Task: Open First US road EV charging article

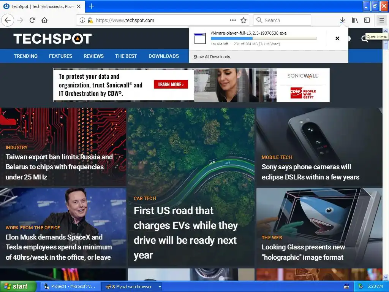Action: point(185,233)
